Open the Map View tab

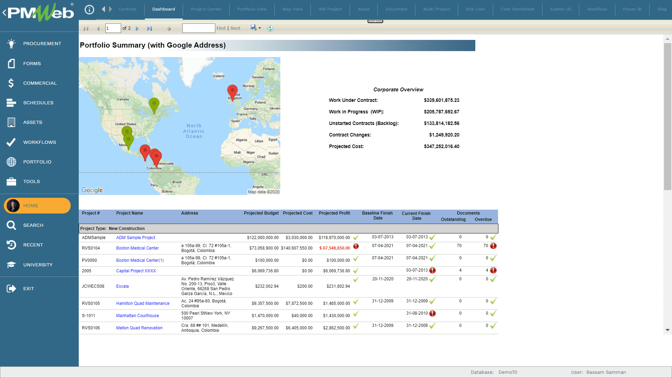pyautogui.click(x=293, y=9)
